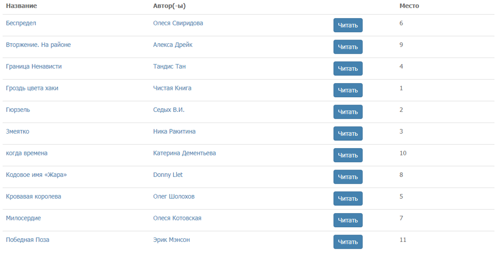The image size is (498, 260).
Task: Click Читать next to «Граница Ненависти»
Action: click(348, 69)
